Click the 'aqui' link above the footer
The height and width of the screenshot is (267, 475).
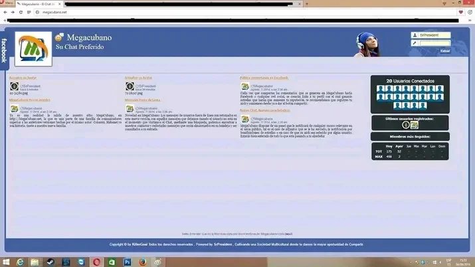(x=289, y=234)
